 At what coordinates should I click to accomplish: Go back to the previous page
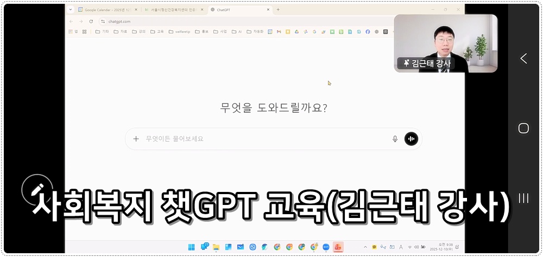point(71,22)
